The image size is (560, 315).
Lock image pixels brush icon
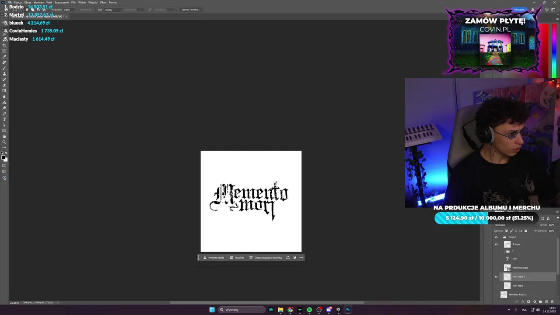[511, 231]
